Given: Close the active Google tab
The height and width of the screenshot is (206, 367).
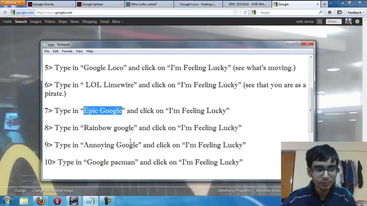Looking at the screenshot, I should point(318,4).
